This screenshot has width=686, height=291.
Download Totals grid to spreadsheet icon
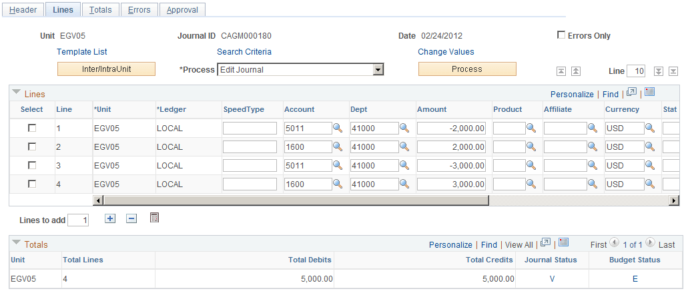click(x=563, y=242)
